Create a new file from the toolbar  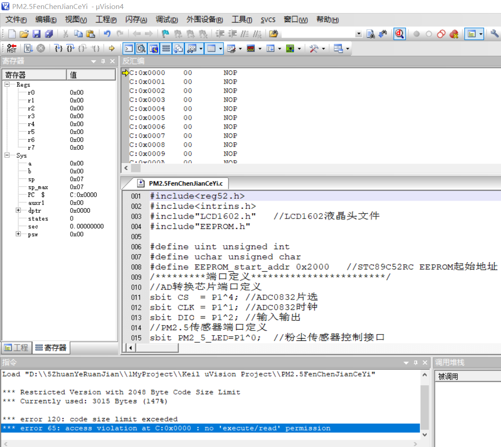pos(12,34)
